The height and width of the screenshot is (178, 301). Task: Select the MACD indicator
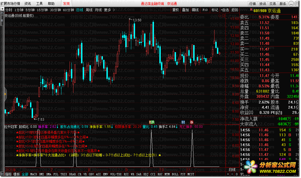34,174
